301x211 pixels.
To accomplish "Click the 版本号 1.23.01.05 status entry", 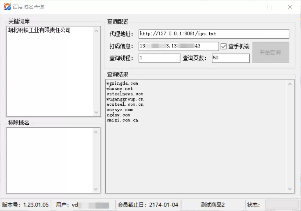I will pyautogui.click(x=25, y=205).
